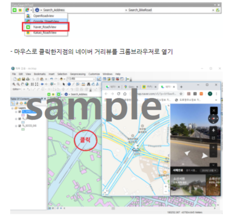Open the Bookmarks menu in ArcMap
The image size is (230, 217).
(40, 74)
